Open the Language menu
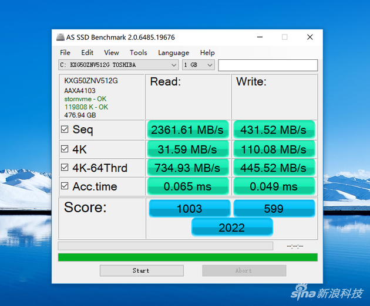Image resolution: width=370 pixels, height=306 pixels. (x=173, y=53)
